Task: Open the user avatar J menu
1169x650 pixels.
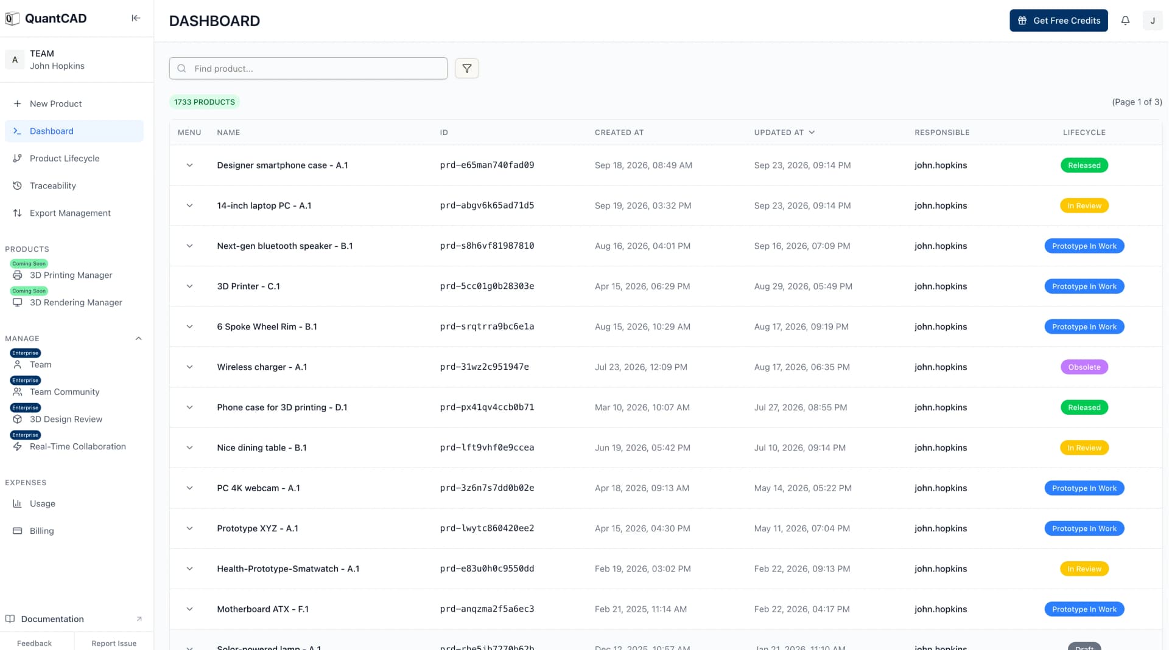Action: pos(1152,21)
